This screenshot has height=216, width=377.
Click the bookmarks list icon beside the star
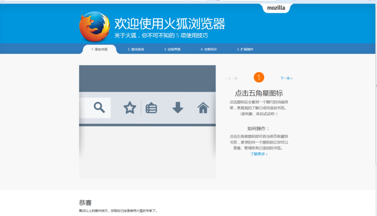click(x=151, y=108)
